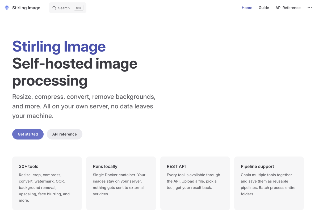Click the 'Single Docker container' description text
Viewport: 319px width, 224px height.
(119, 184)
